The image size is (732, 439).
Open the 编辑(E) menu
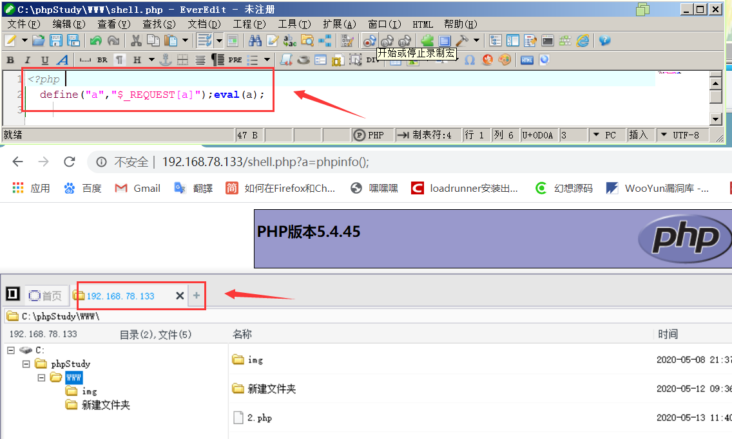pos(68,24)
